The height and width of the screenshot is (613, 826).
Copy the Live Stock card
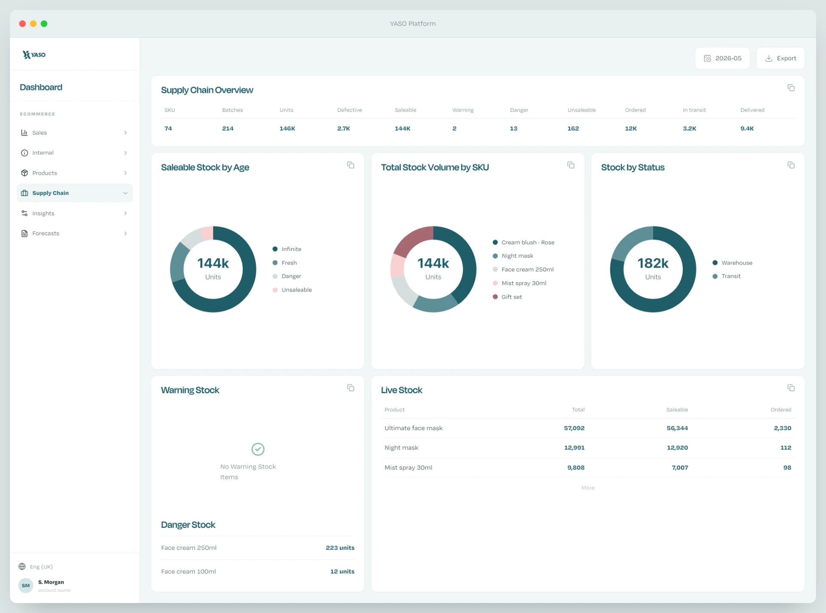click(791, 388)
